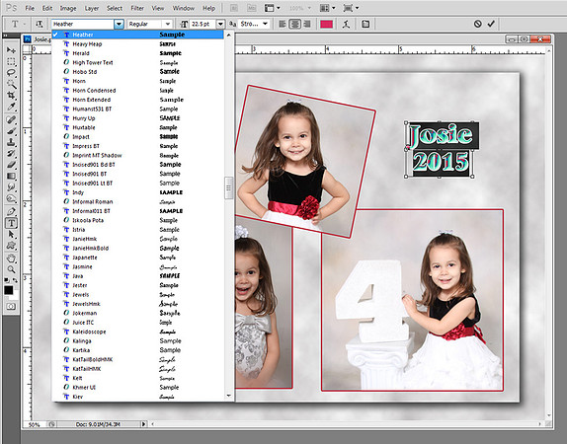Screen dimensions: 567x444
Task: Click the font list scrollbar thumb
Action: pyautogui.click(x=228, y=187)
